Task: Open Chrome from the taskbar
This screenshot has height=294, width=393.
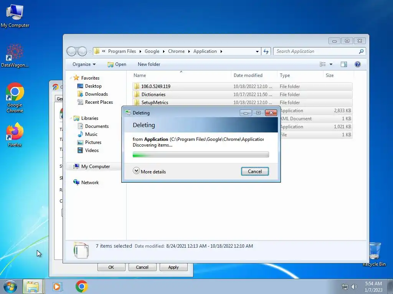Action: [81, 286]
